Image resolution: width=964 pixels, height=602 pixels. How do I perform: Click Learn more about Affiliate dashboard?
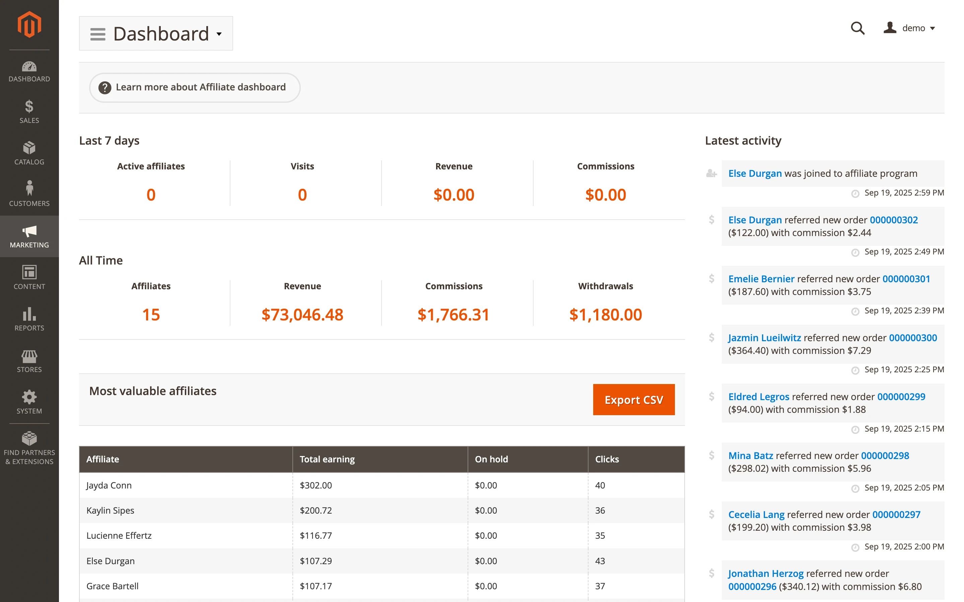click(194, 87)
